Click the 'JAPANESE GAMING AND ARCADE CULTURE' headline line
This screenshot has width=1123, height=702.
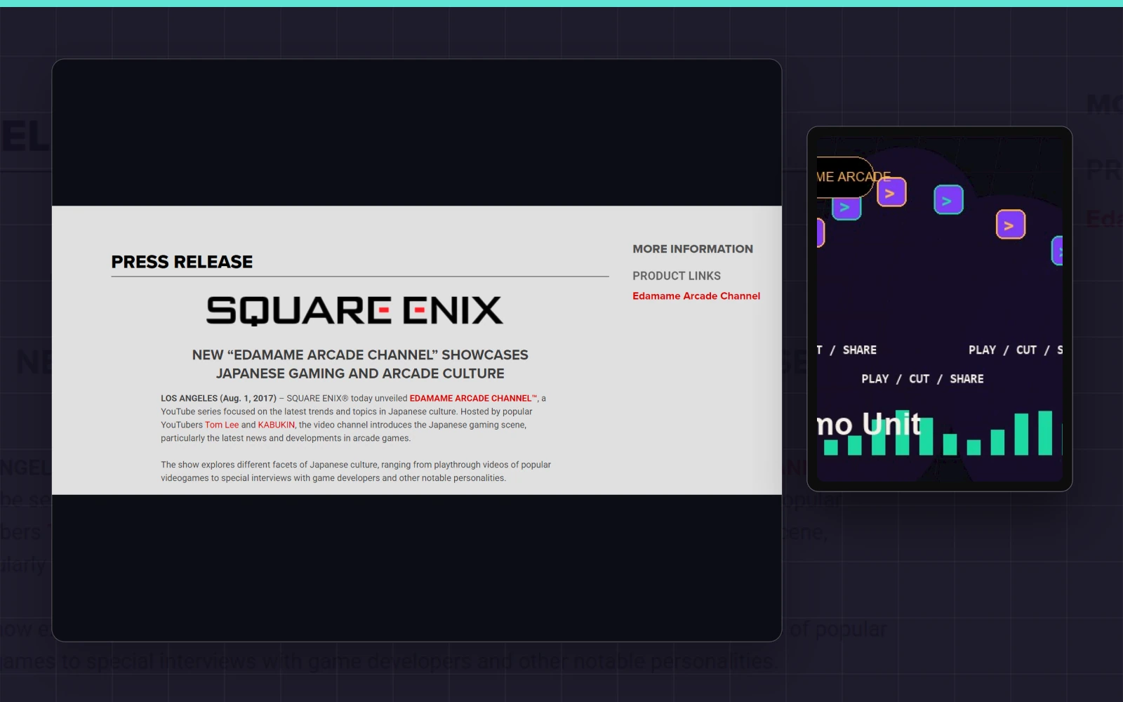[360, 373]
